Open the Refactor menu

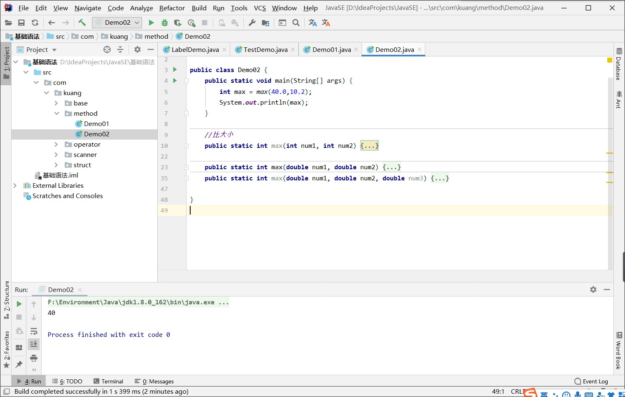(x=172, y=8)
